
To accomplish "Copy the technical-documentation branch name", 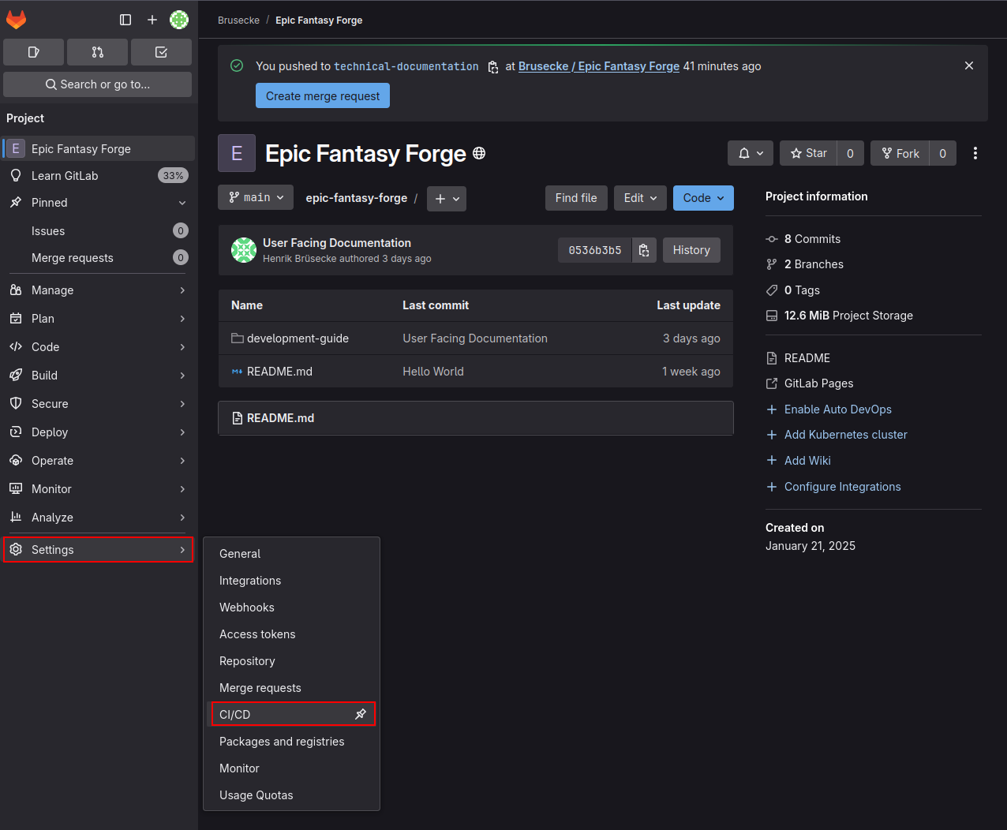I will (x=492, y=66).
